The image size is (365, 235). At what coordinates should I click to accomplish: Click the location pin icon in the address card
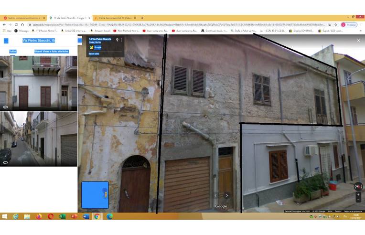(x=117, y=40)
